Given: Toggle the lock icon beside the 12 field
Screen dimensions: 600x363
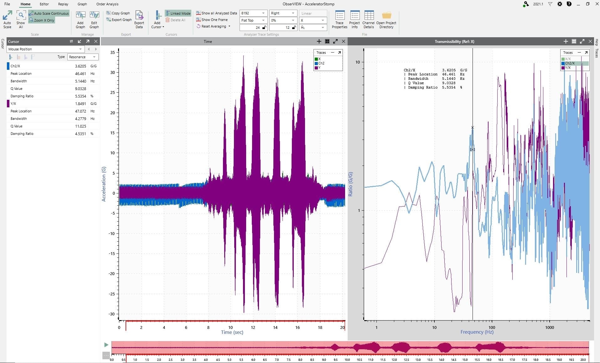Looking at the screenshot, I should pyautogui.click(x=294, y=28).
